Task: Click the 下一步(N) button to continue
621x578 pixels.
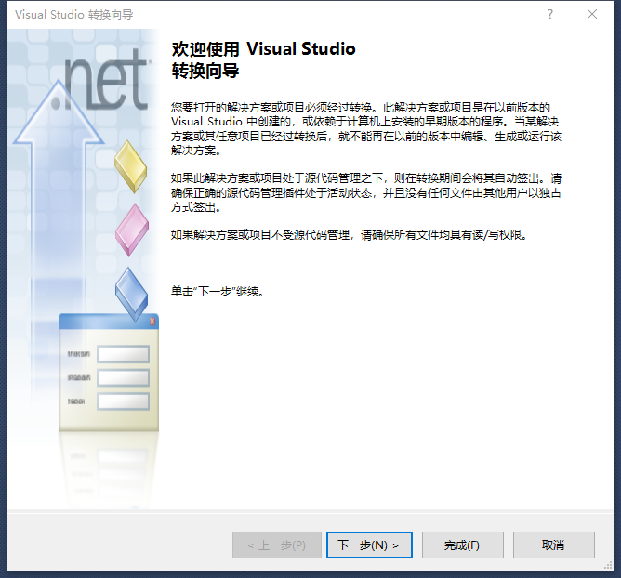Action: tap(369, 545)
